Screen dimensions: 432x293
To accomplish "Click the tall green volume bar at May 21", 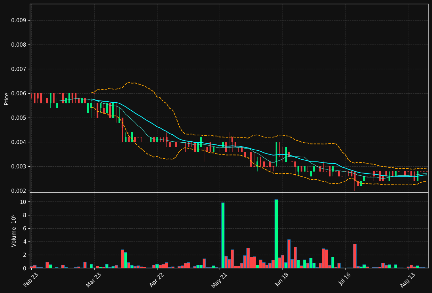I will click(223, 235).
